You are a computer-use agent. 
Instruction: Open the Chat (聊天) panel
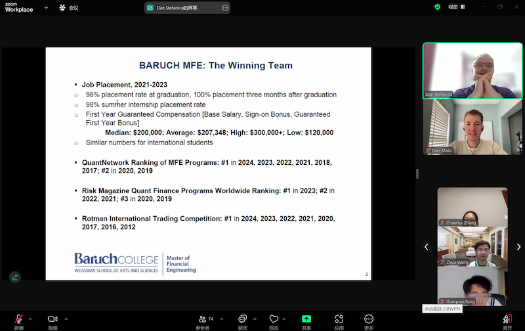pyautogui.click(x=243, y=319)
